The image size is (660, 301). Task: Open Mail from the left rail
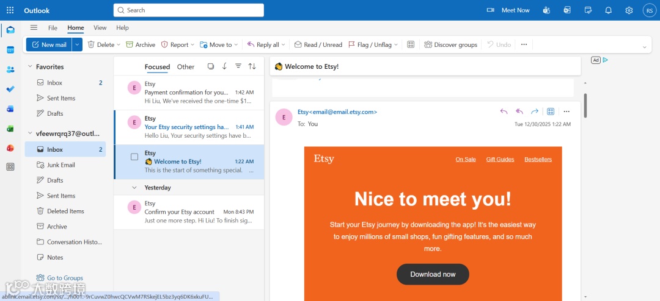(x=10, y=30)
